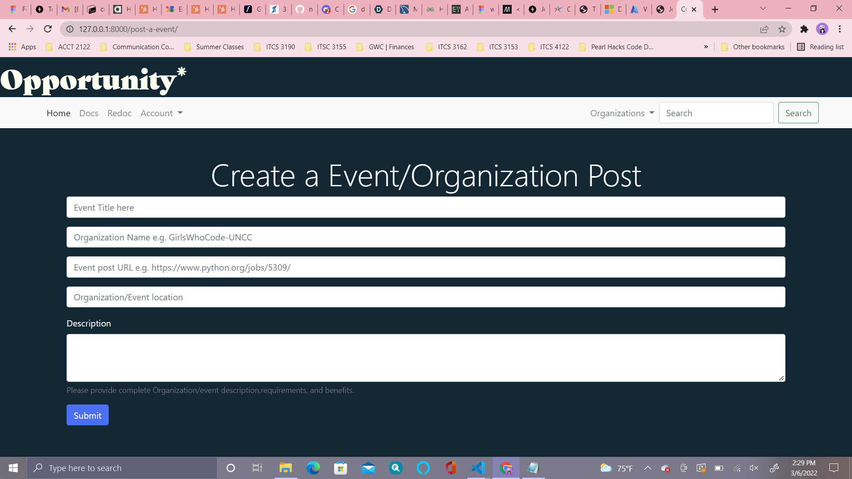Open Outlook mail from the taskbar
852x479 pixels.
coord(368,467)
